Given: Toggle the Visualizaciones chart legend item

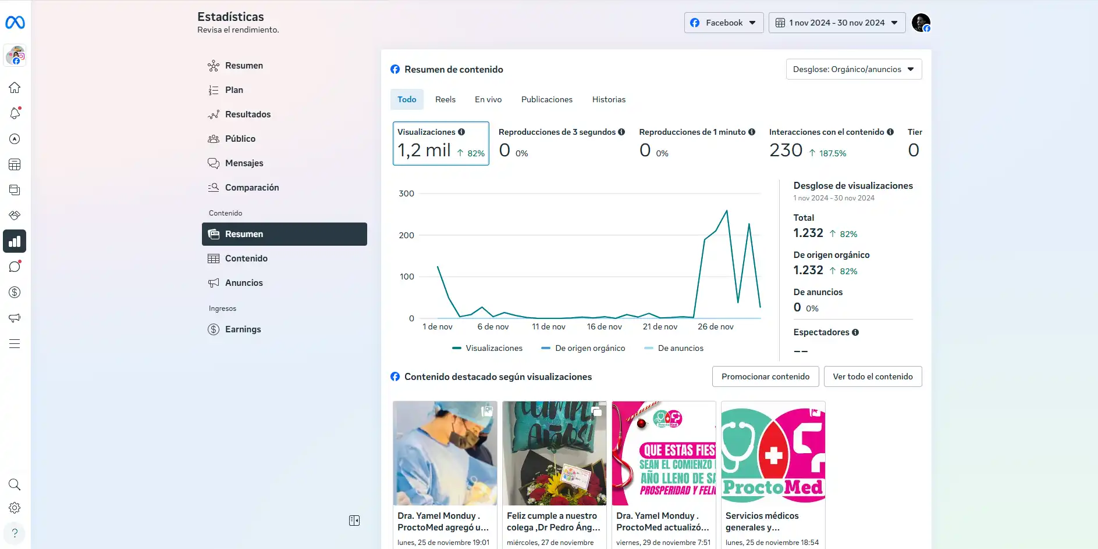Looking at the screenshot, I should pos(488,348).
